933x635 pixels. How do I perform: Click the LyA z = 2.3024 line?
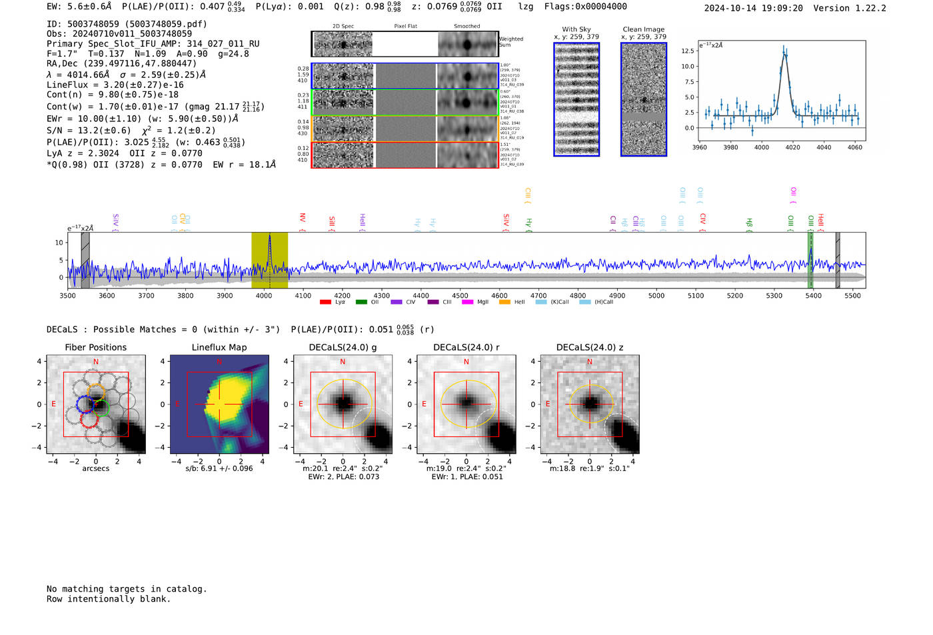click(x=125, y=153)
